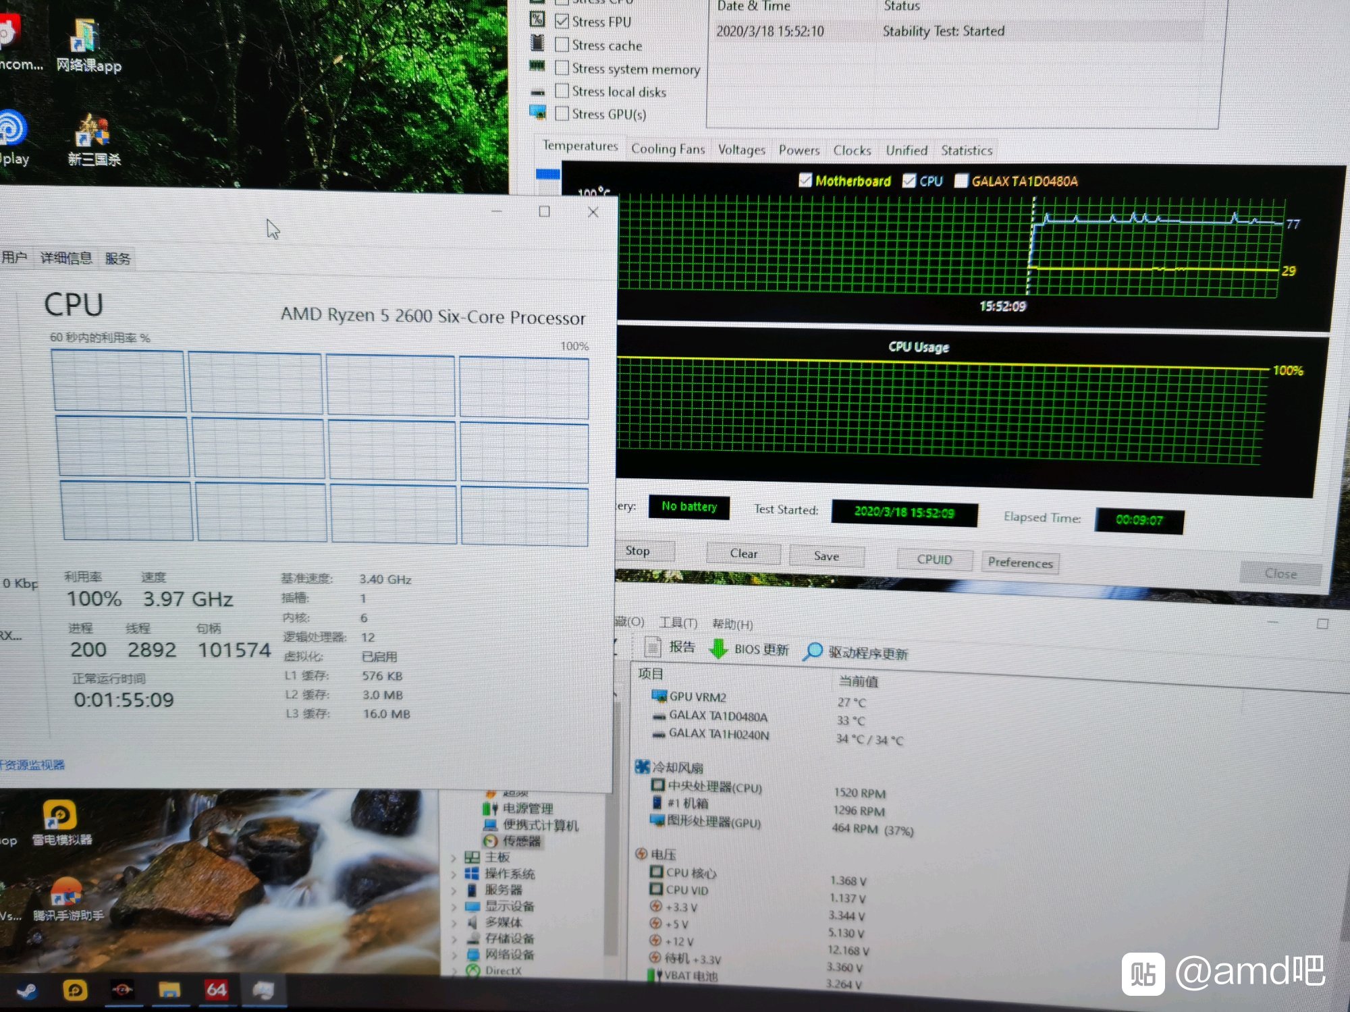Expand the 存储设备 tree node
This screenshot has width=1350, height=1012.
(454, 939)
